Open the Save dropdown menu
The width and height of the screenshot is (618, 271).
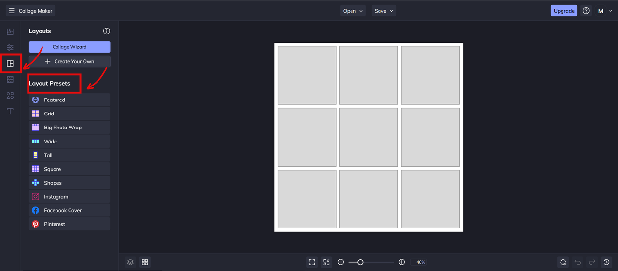pos(384,11)
